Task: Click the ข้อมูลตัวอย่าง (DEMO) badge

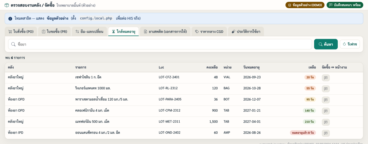Action: (x=305, y=5)
